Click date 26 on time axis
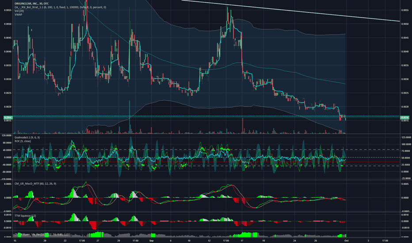This screenshot has height=243, width=412. pos(315,240)
